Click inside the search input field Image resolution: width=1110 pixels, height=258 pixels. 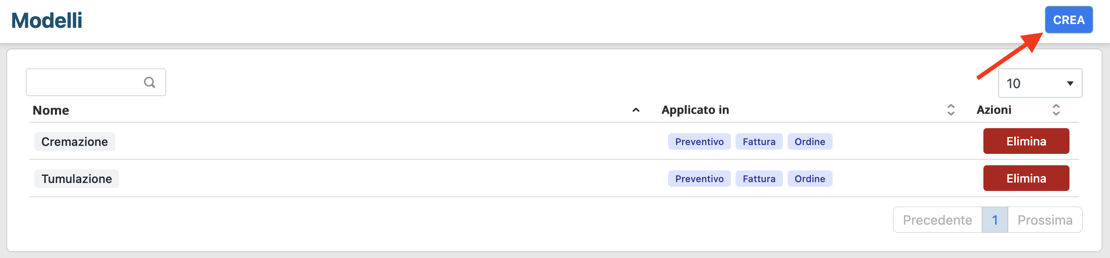[84, 82]
